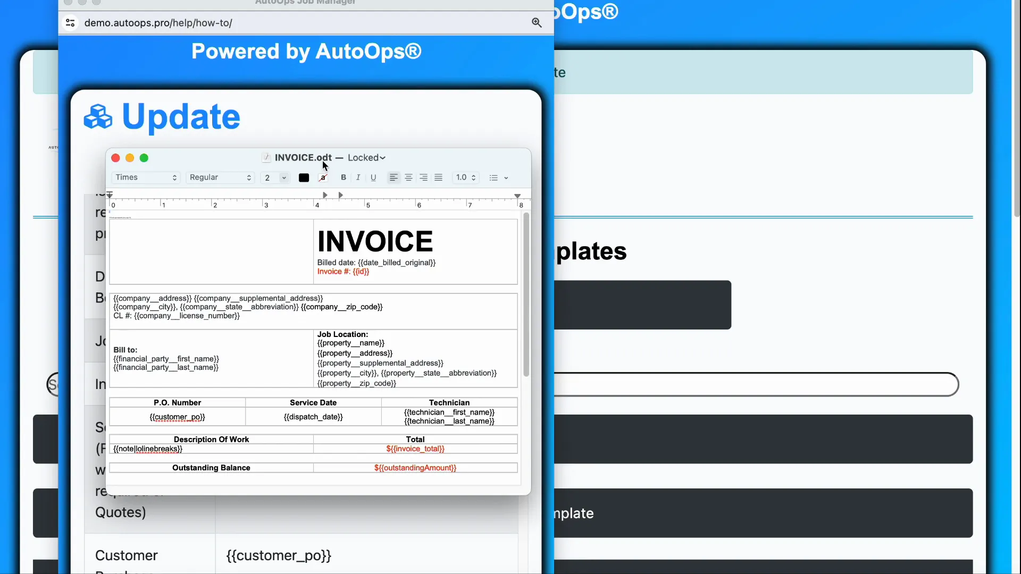The image size is (1021, 574).
Task: Center align the text
Action: click(x=408, y=178)
